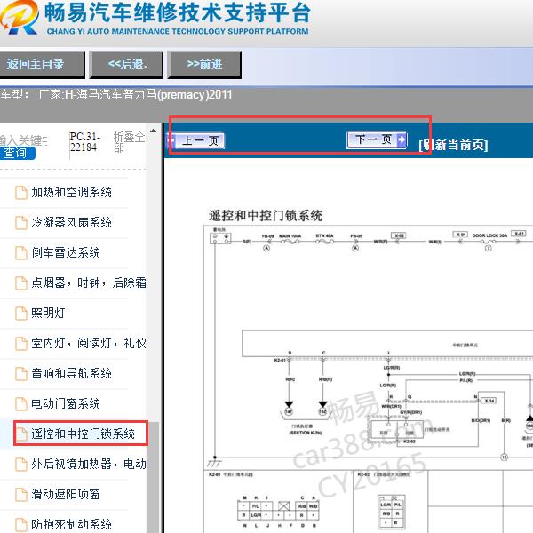The height and width of the screenshot is (533, 533).
Task: Click the 返回主目录 button
Action: click(x=42, y=65)
